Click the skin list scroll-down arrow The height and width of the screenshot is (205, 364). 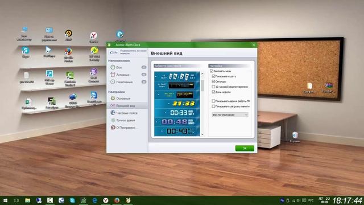202,134
